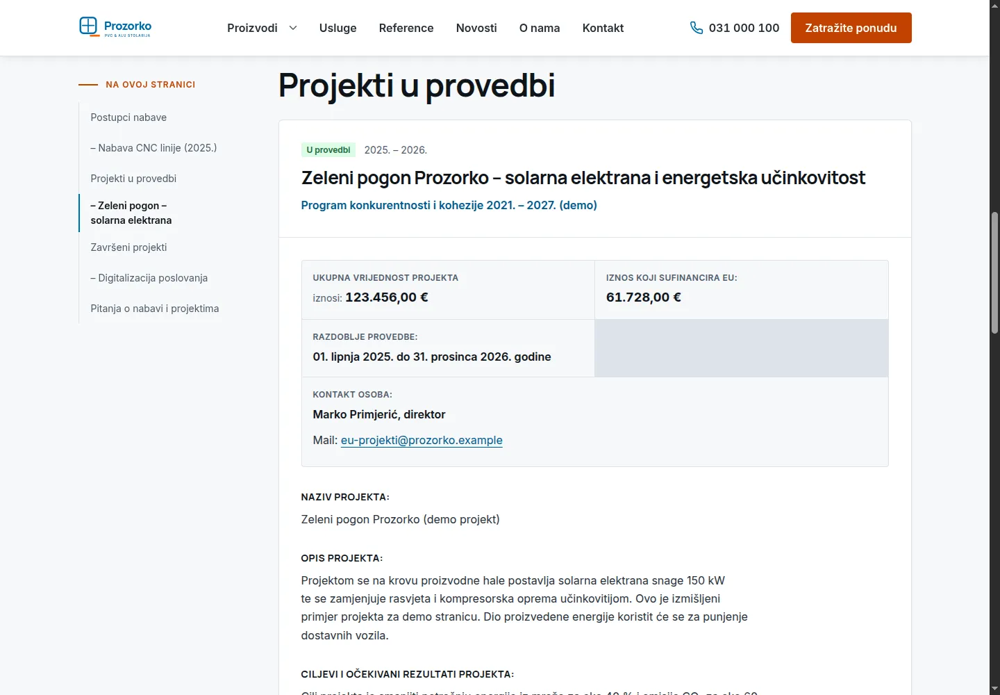Open the eu-projekti@prozorko.example mail link
Screen dimensions: 1000x695
pos(422,440)
